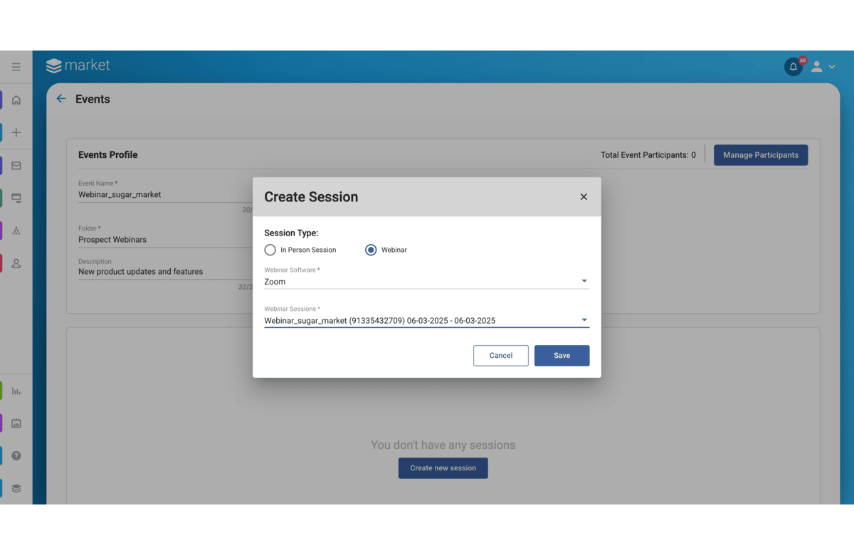Go to Home from the sidebar
The height and width of the screenshot is (555, 854).
pos(16,100)
